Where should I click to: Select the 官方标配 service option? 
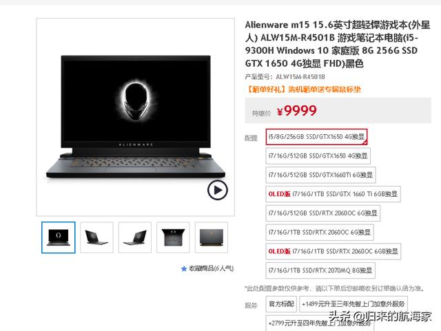click(281, 304)
